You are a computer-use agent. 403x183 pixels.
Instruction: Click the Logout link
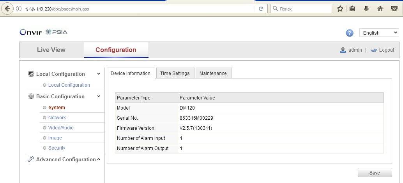click(386, 50)
